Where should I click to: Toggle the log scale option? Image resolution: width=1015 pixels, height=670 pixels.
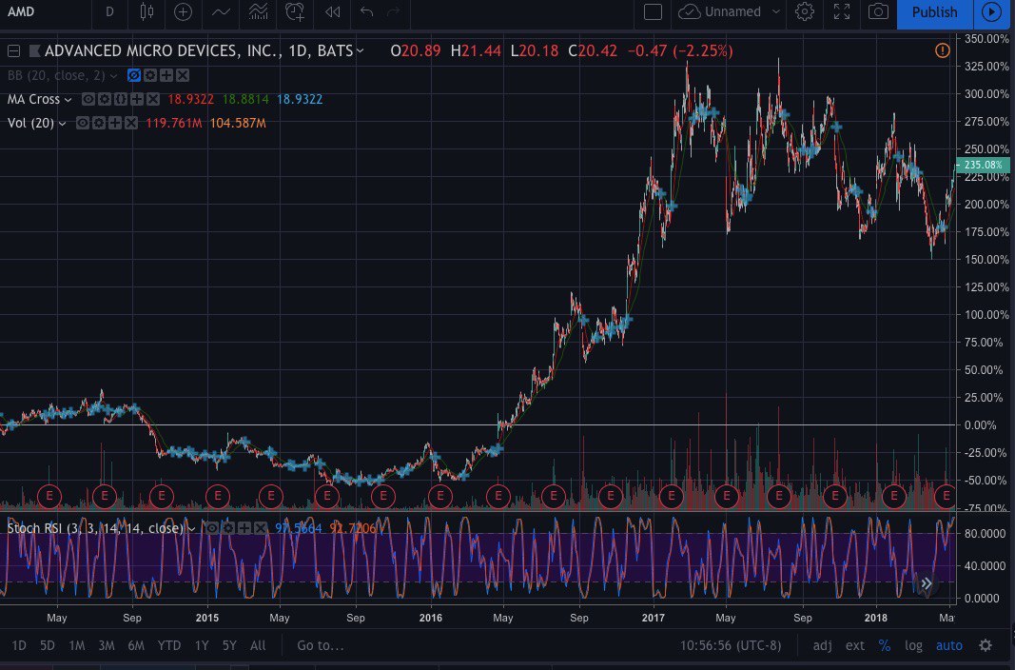913,645
